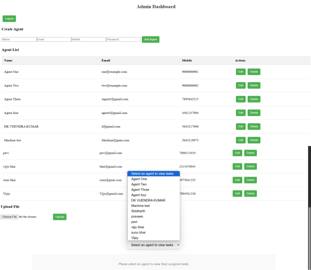Viewport: 311px width, 270px height.
Task: Choose Agent One in dropdown list
Action: coord(154,179)
